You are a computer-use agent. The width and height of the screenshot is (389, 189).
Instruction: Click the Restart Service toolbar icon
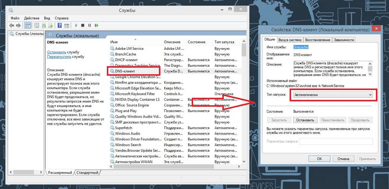pos(97,26)
